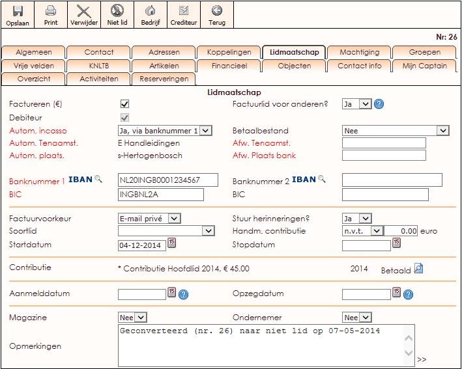This screenshot has height=369, width=462.
Task: Click the Print toolbar icon
Action: point(51,11)
